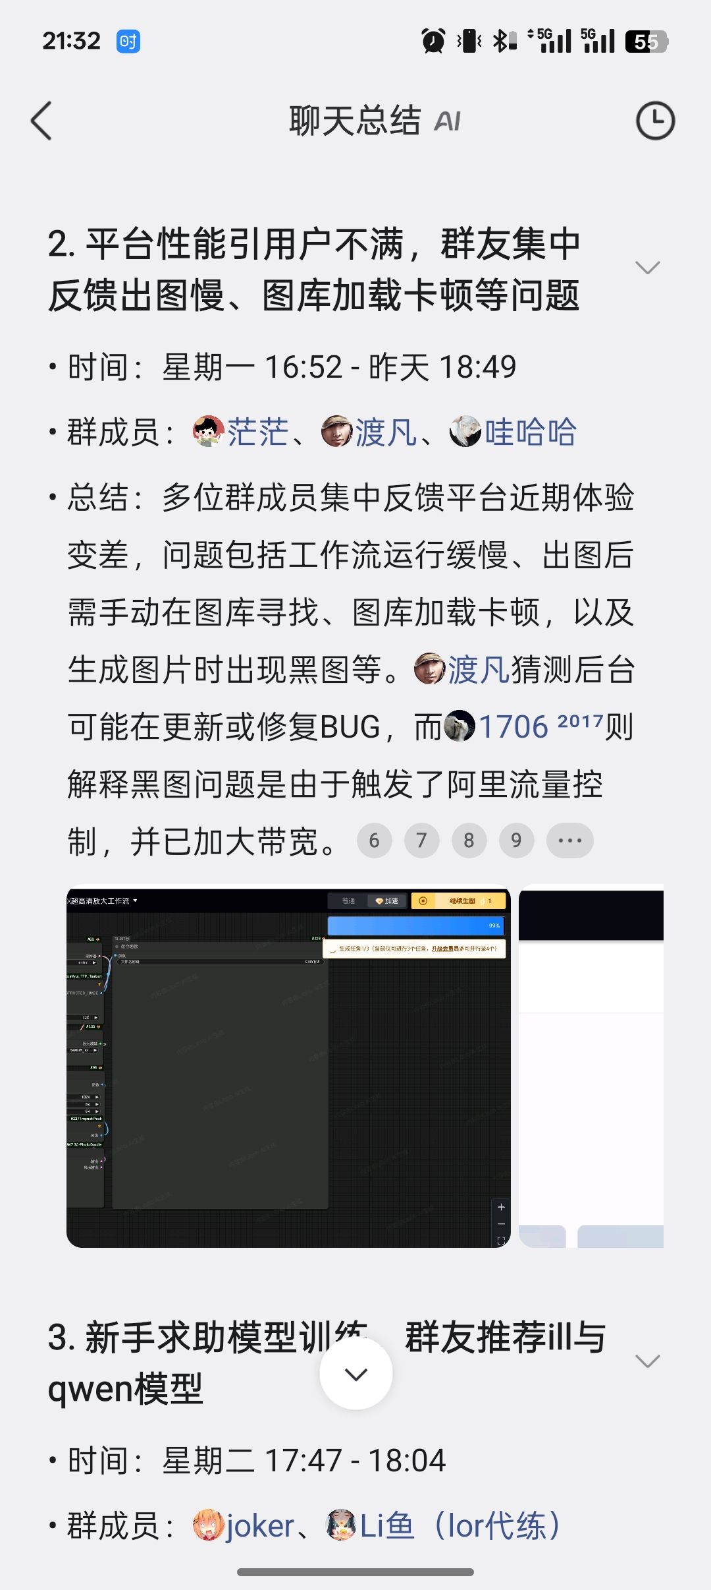
Task: Collapse section 3 with its chevron
Action: click(648, 1361)
